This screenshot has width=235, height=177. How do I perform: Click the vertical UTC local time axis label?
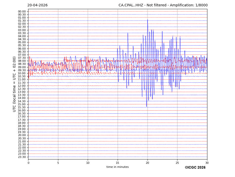(14, 84)
